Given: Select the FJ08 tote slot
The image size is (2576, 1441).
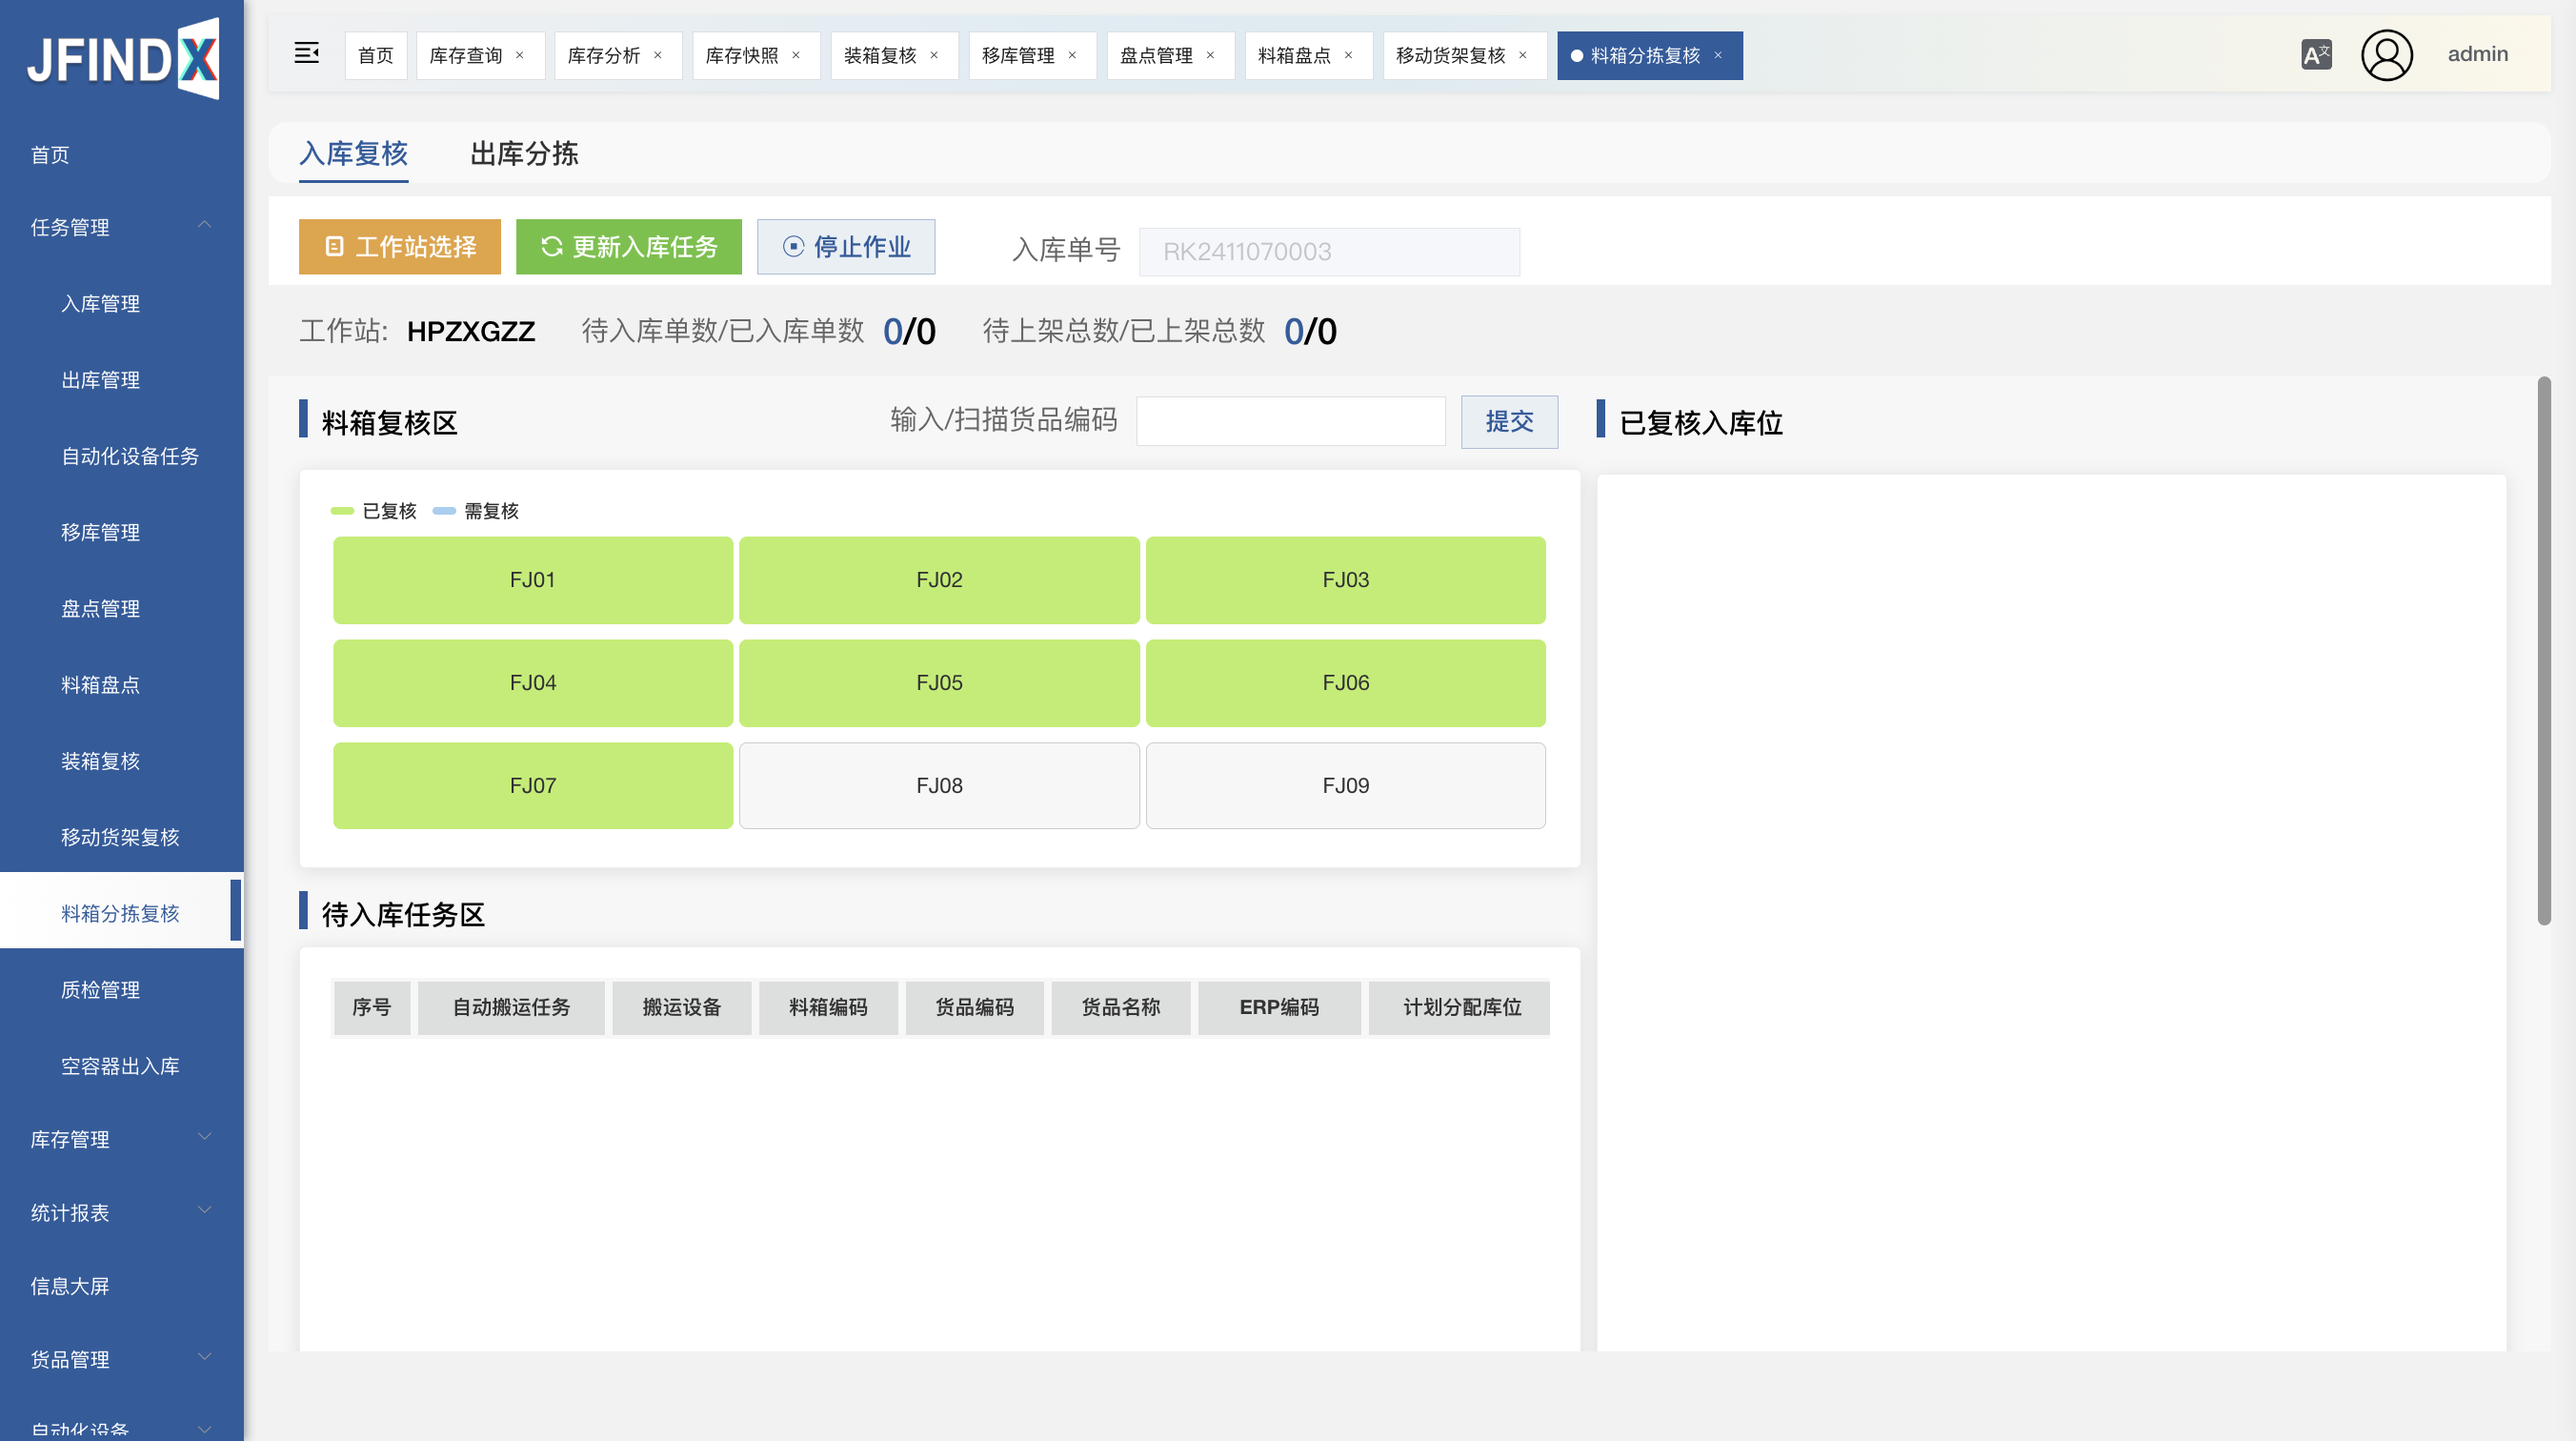Looking at the screenshot, I should point(939,785).
